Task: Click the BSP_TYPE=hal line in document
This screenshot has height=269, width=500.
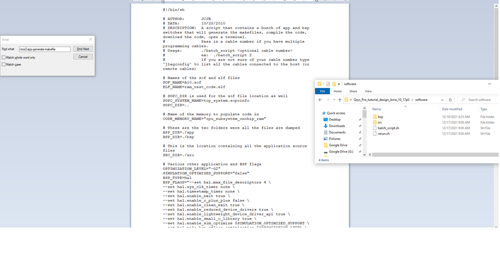Action: coord(177,178)
